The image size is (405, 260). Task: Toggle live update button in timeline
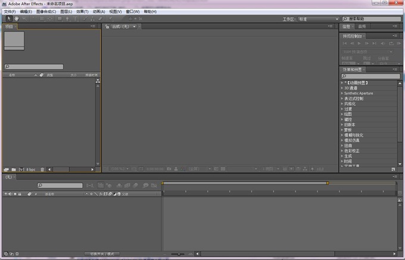click(x=101, y=185)
